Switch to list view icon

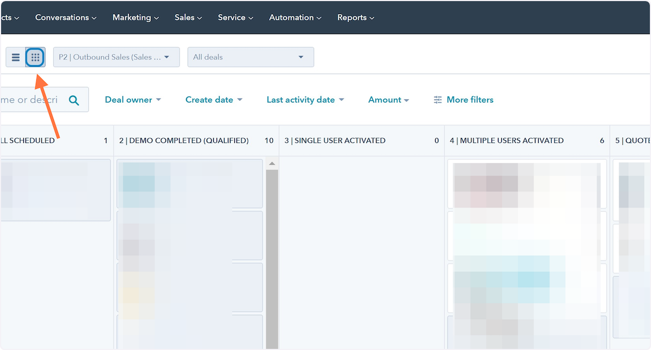16,57
